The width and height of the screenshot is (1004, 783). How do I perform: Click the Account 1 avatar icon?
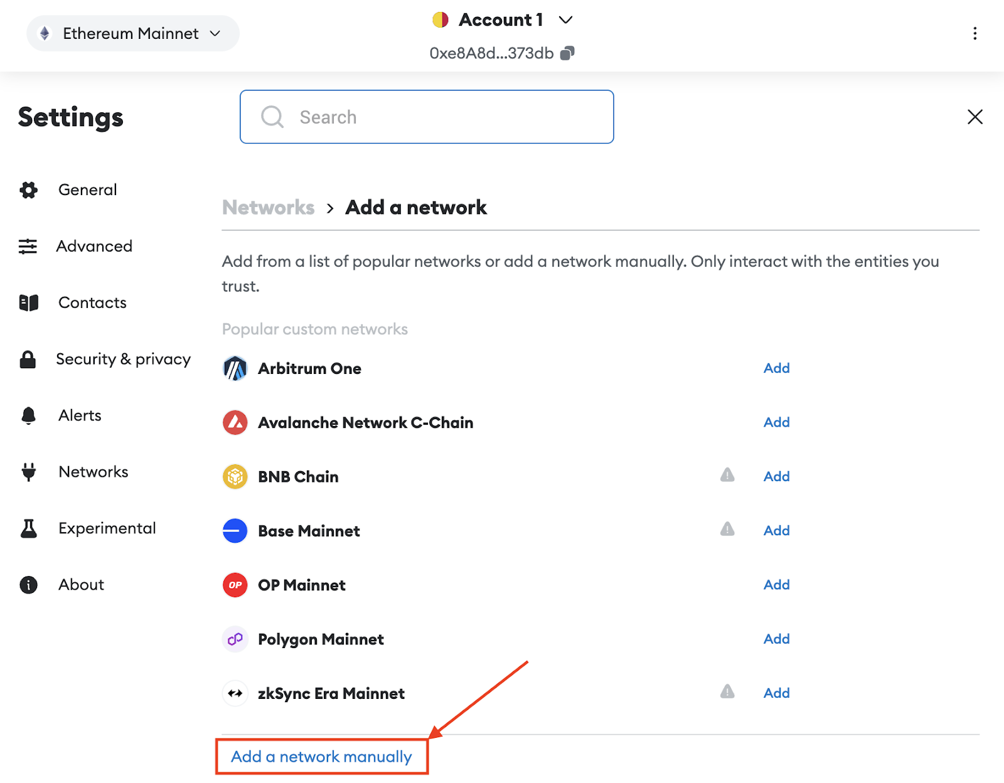coord(441,20)
